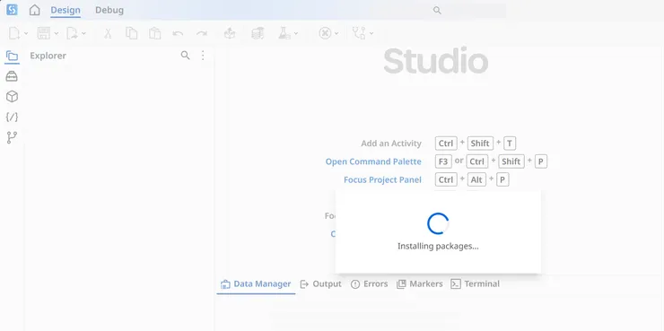Open the source control branch icon
The width and height of the screenshot is (664, 331).
[12, 137]
